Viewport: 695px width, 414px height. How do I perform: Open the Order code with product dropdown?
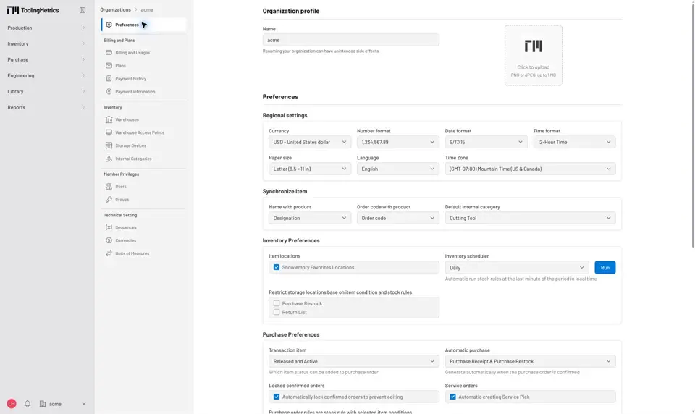point(397,218)
